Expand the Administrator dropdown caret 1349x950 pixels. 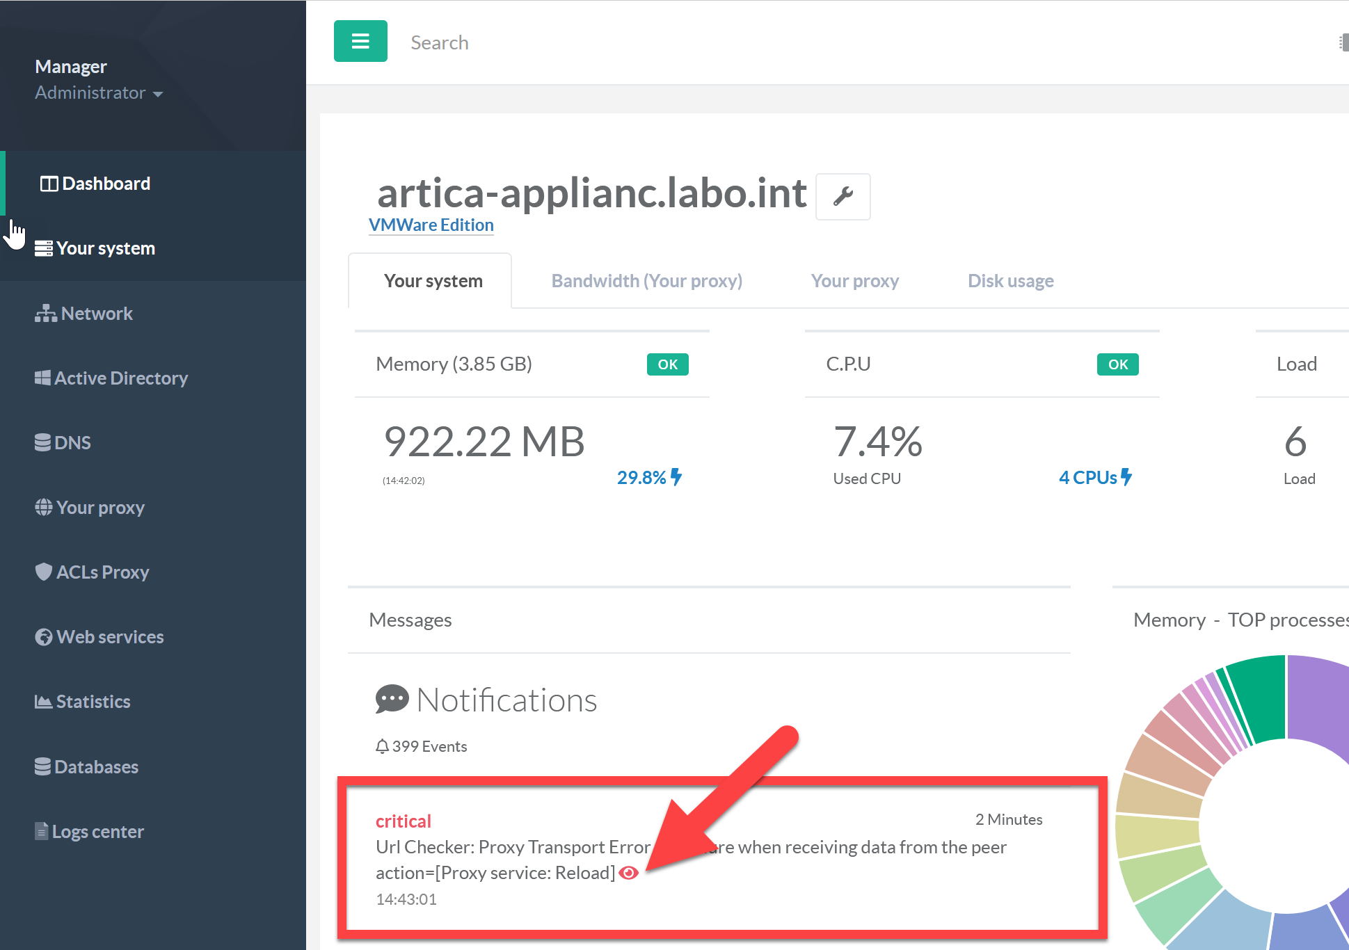click(158, 94)
